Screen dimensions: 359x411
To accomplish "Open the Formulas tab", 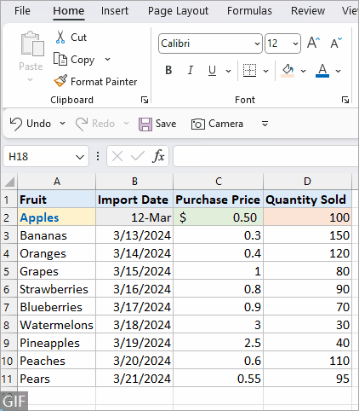I will point(249,11).
